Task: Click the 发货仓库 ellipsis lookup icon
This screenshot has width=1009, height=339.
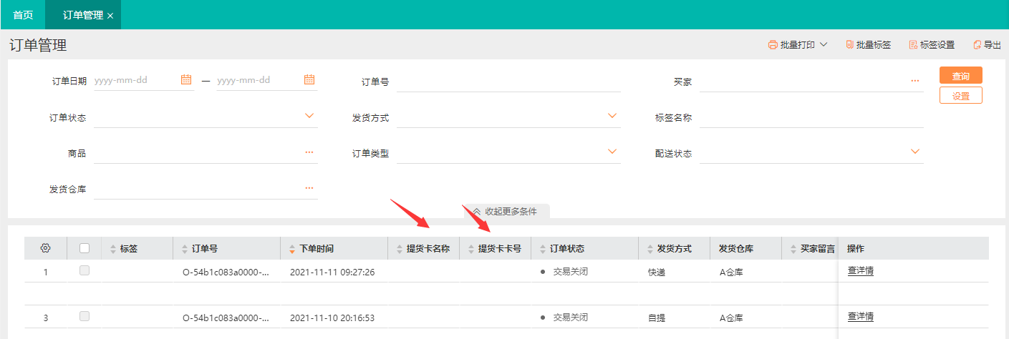Action: 309,188
